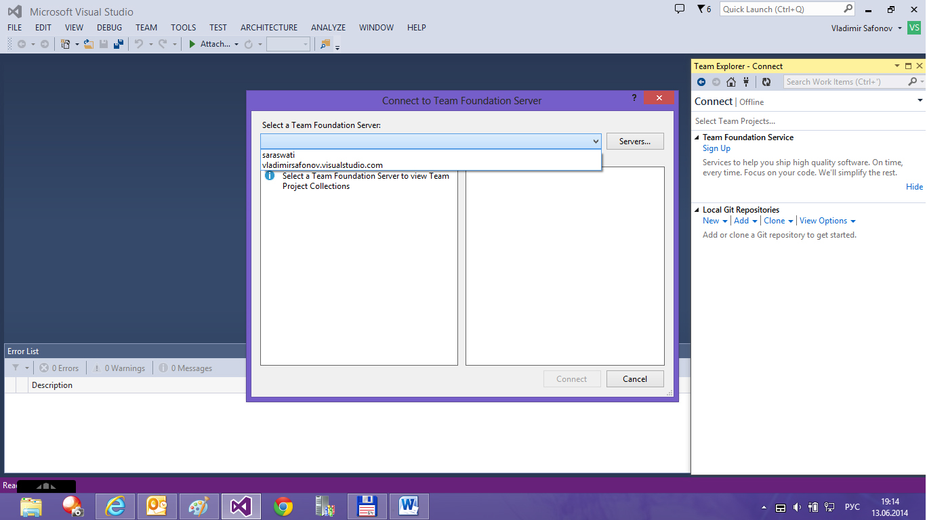This screenshot has width=927, height=520.
Task: Click the Undo toolbar icon
Action: pyautogui.click(x=139, y=44)
